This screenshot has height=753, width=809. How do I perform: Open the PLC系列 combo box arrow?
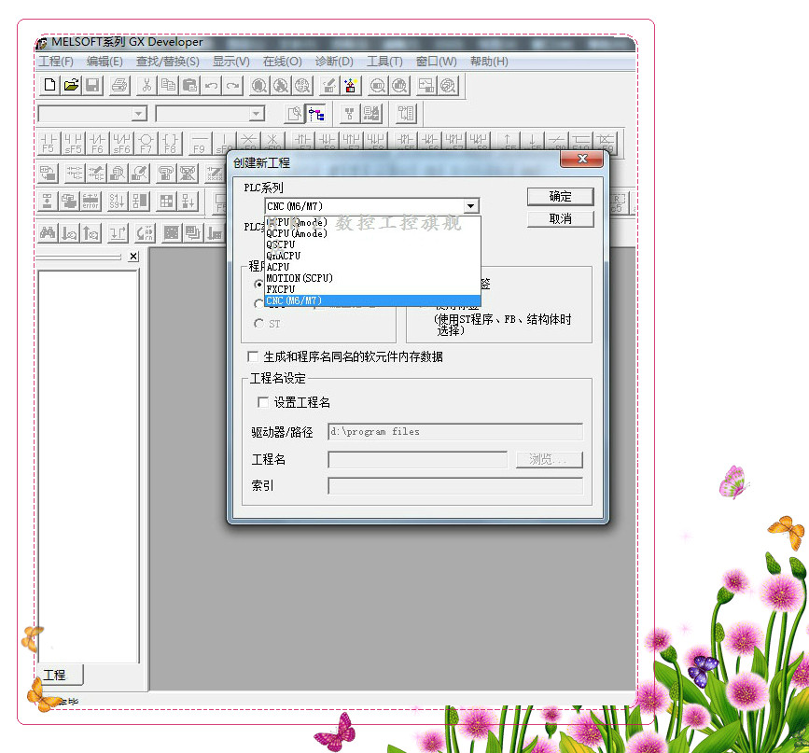[x=470, y=206]
